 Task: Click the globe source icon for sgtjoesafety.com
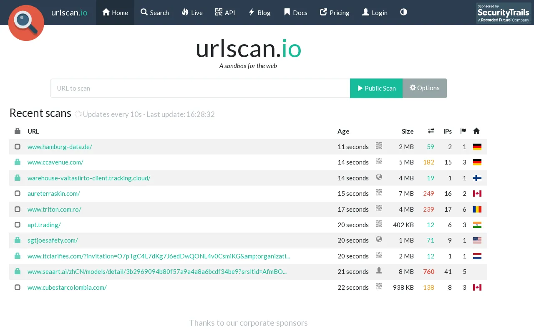(x=379, y=239)
